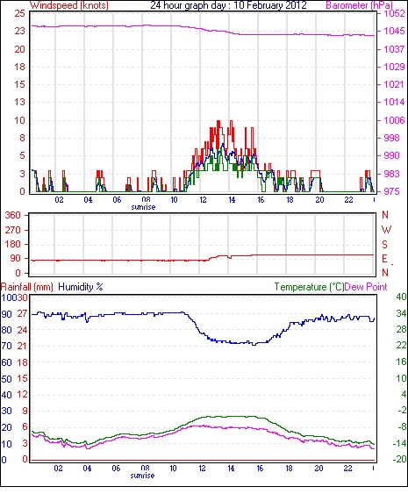Click the 12 hour tick on wind graph
408x494 pixels.
click(203, 200)
